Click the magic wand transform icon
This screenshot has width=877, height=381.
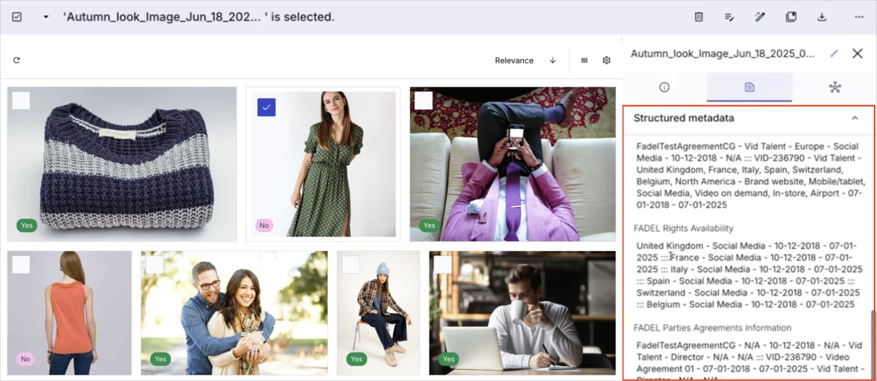coord(760,17)
